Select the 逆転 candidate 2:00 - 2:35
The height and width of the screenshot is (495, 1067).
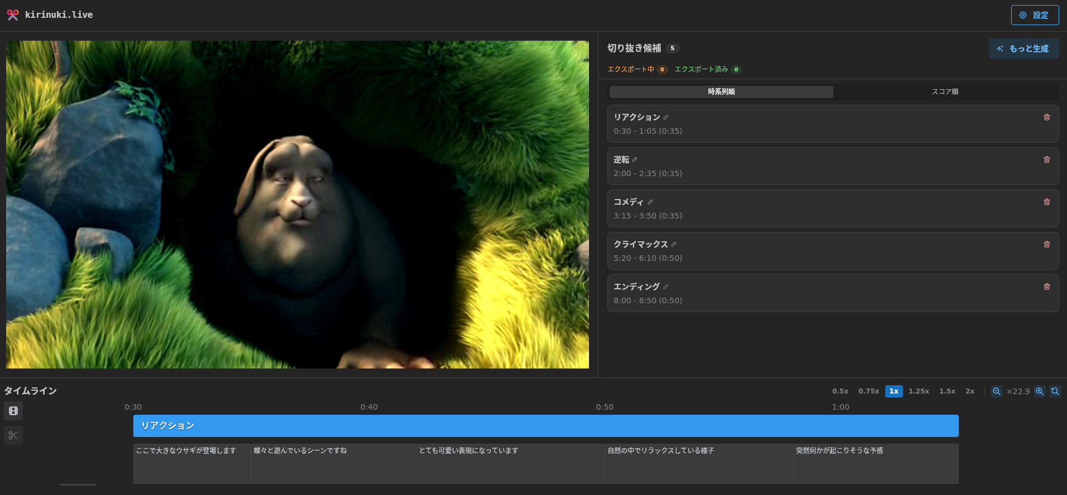pyautogui.click(x=833, y=166)
